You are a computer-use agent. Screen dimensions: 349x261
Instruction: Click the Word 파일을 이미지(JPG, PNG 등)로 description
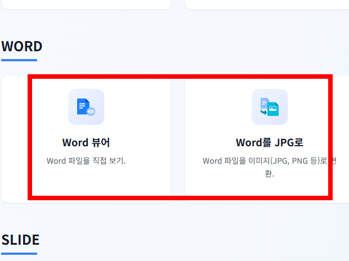(270, 167)
